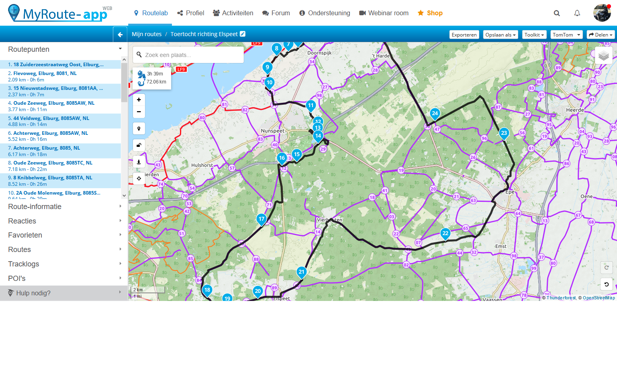Center map with crosshair icon

click(139, 179)
